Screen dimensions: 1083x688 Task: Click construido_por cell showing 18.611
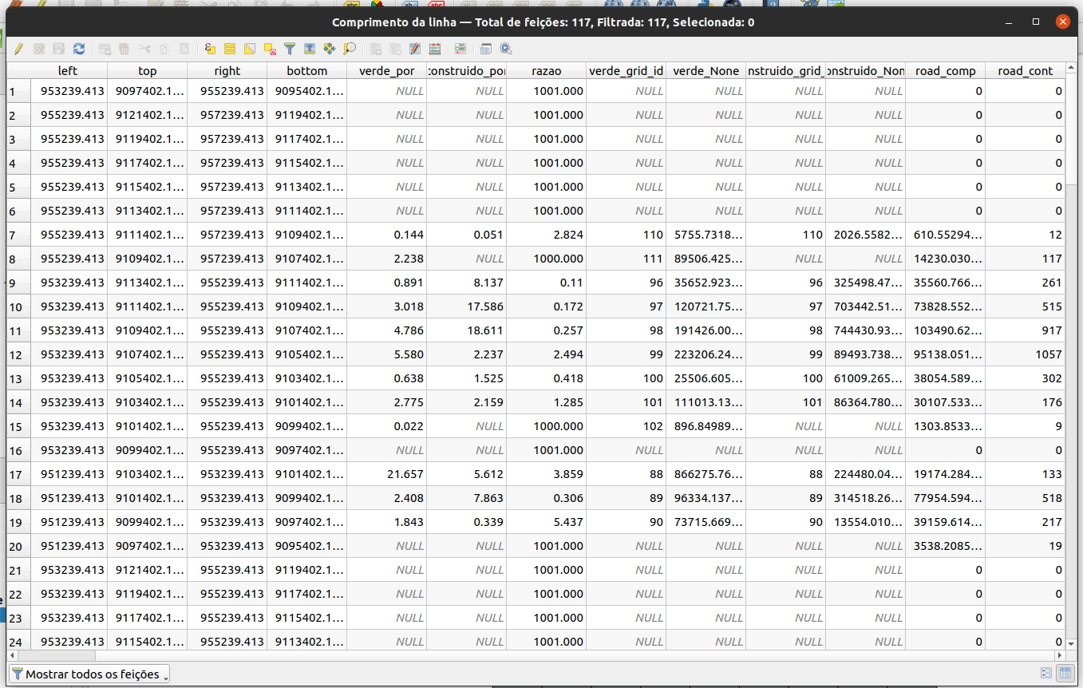point(467,330)
